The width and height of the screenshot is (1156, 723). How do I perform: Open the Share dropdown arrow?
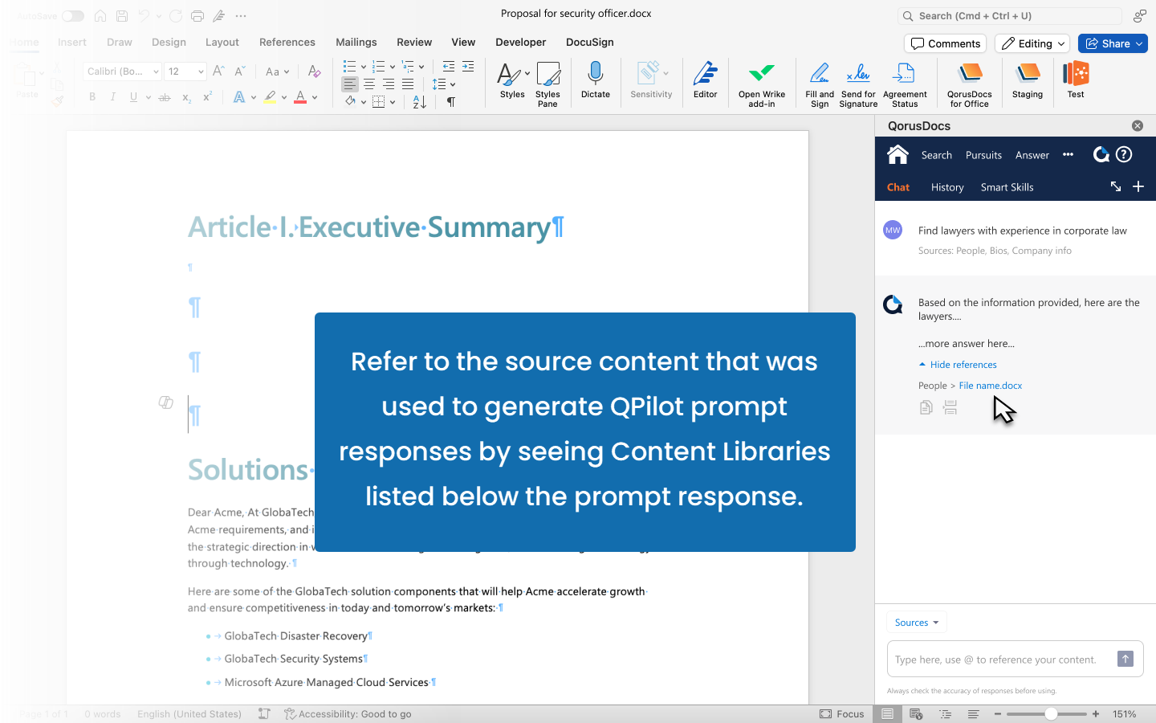(1139, 43)
